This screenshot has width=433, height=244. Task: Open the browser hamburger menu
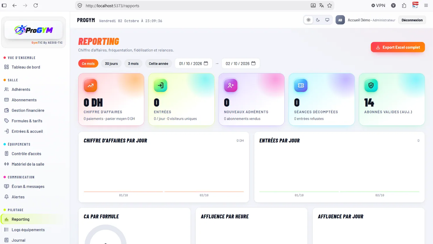pyautogui.click(x=426, y=6)
